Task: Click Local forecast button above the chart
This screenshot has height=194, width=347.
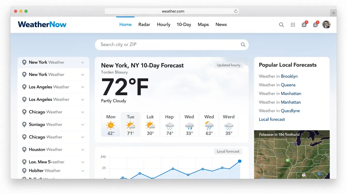Action: tap(228, 151)
